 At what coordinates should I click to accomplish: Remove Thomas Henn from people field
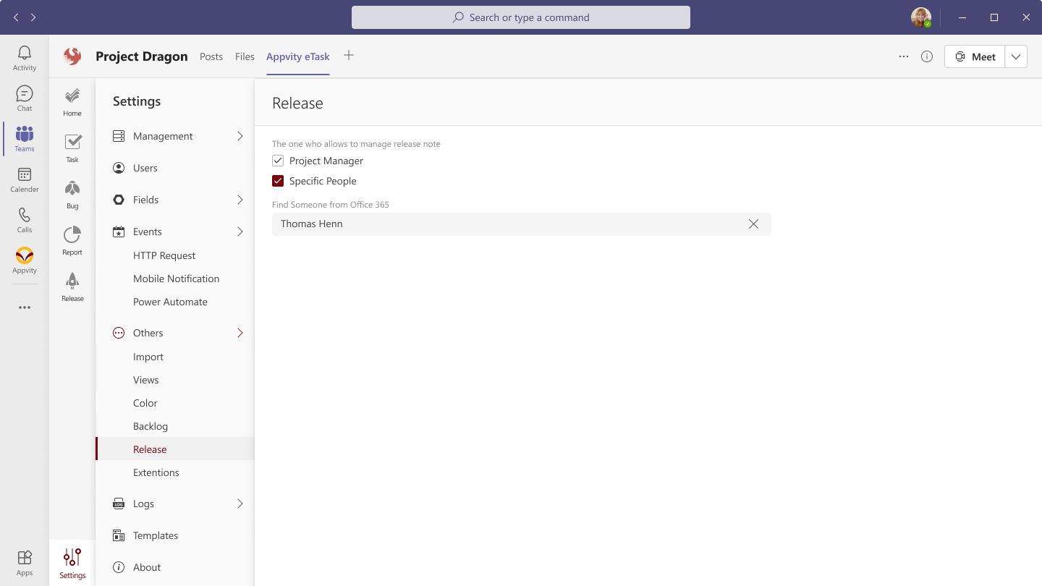(753, 224)
